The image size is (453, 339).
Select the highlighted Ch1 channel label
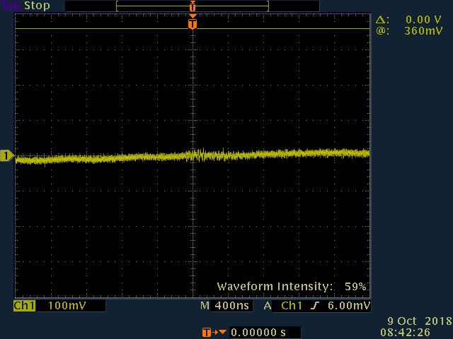click(25, 307)
